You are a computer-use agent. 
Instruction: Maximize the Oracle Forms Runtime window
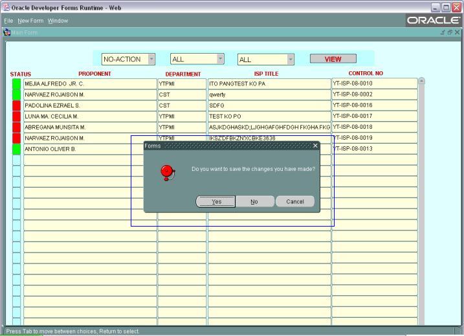[446, 8]
